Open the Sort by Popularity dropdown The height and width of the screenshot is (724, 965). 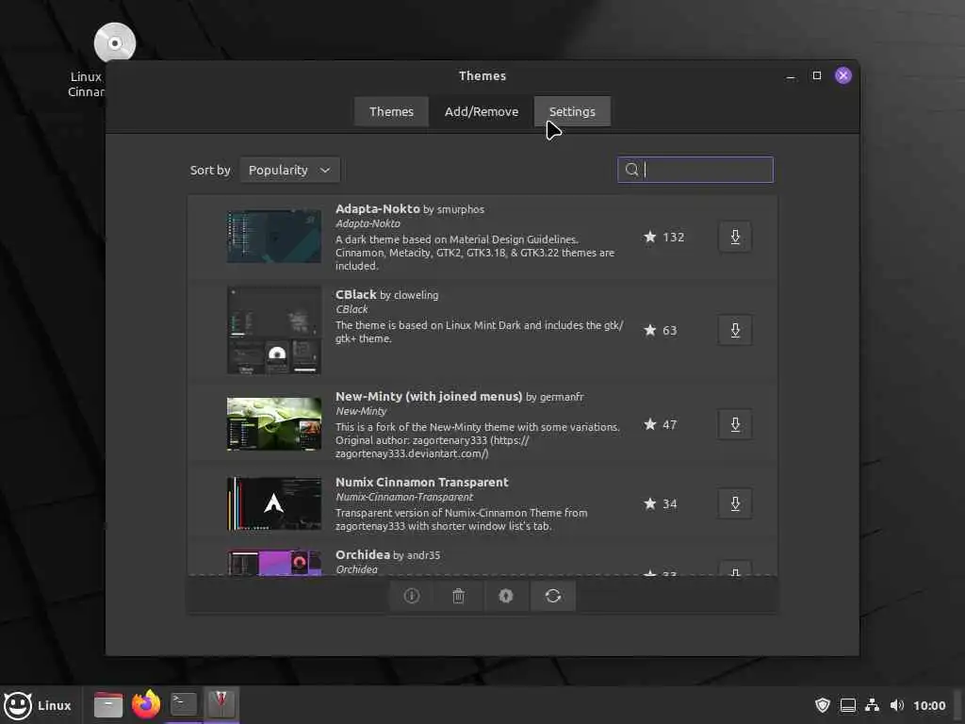(x=289, y=170)
